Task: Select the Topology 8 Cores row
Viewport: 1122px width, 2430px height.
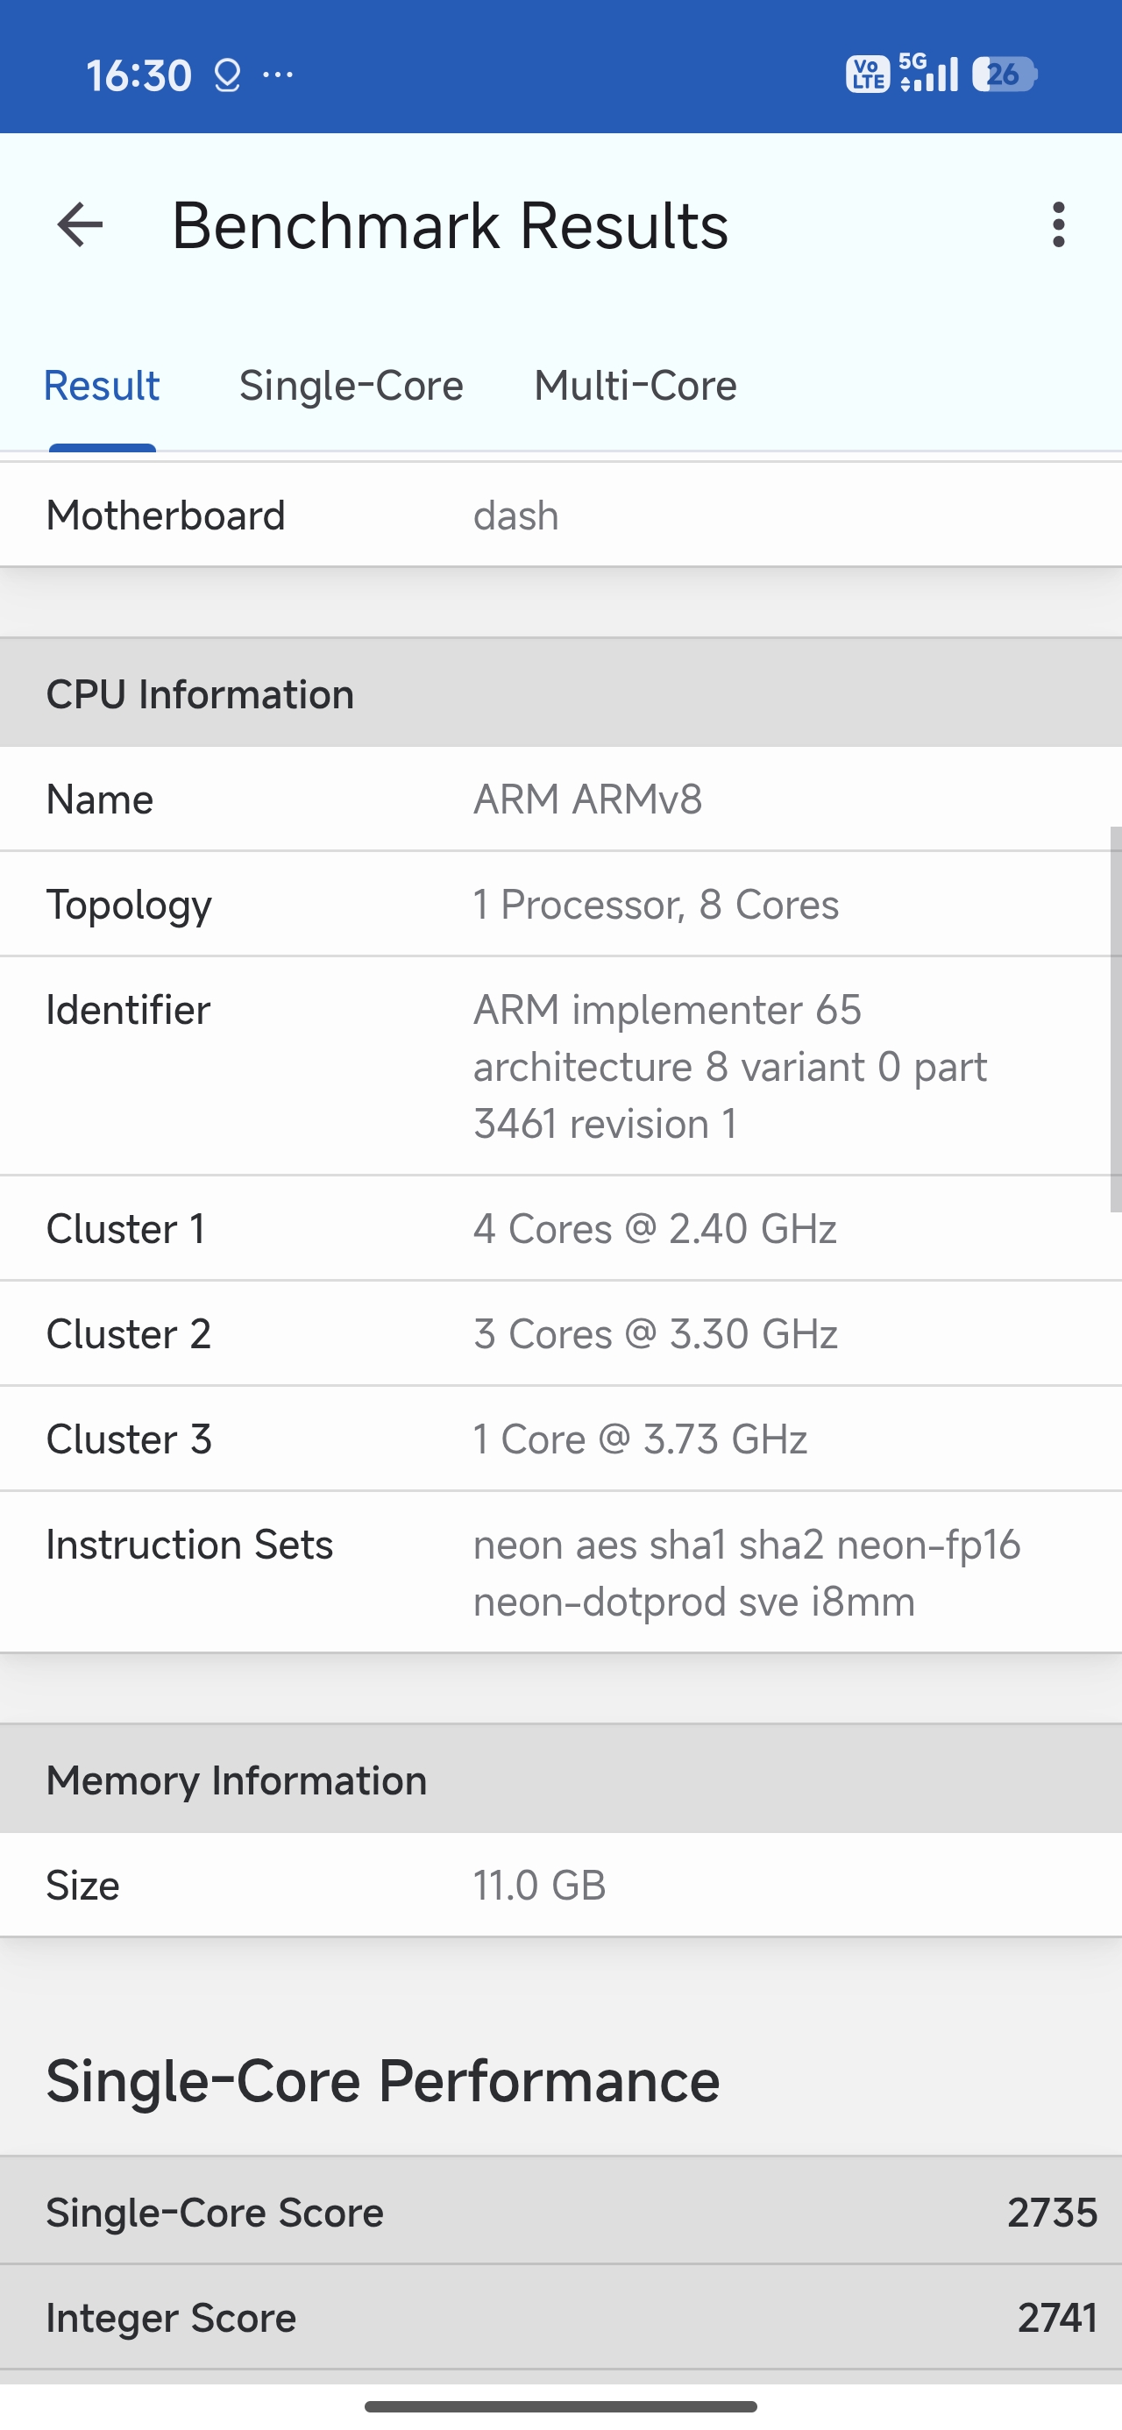Action: point(560,905)
